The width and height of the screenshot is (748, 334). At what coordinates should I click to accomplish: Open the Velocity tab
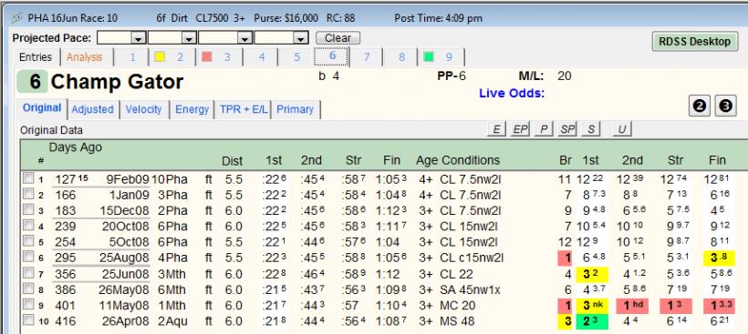pyautogui.click(x=143, y=109)
